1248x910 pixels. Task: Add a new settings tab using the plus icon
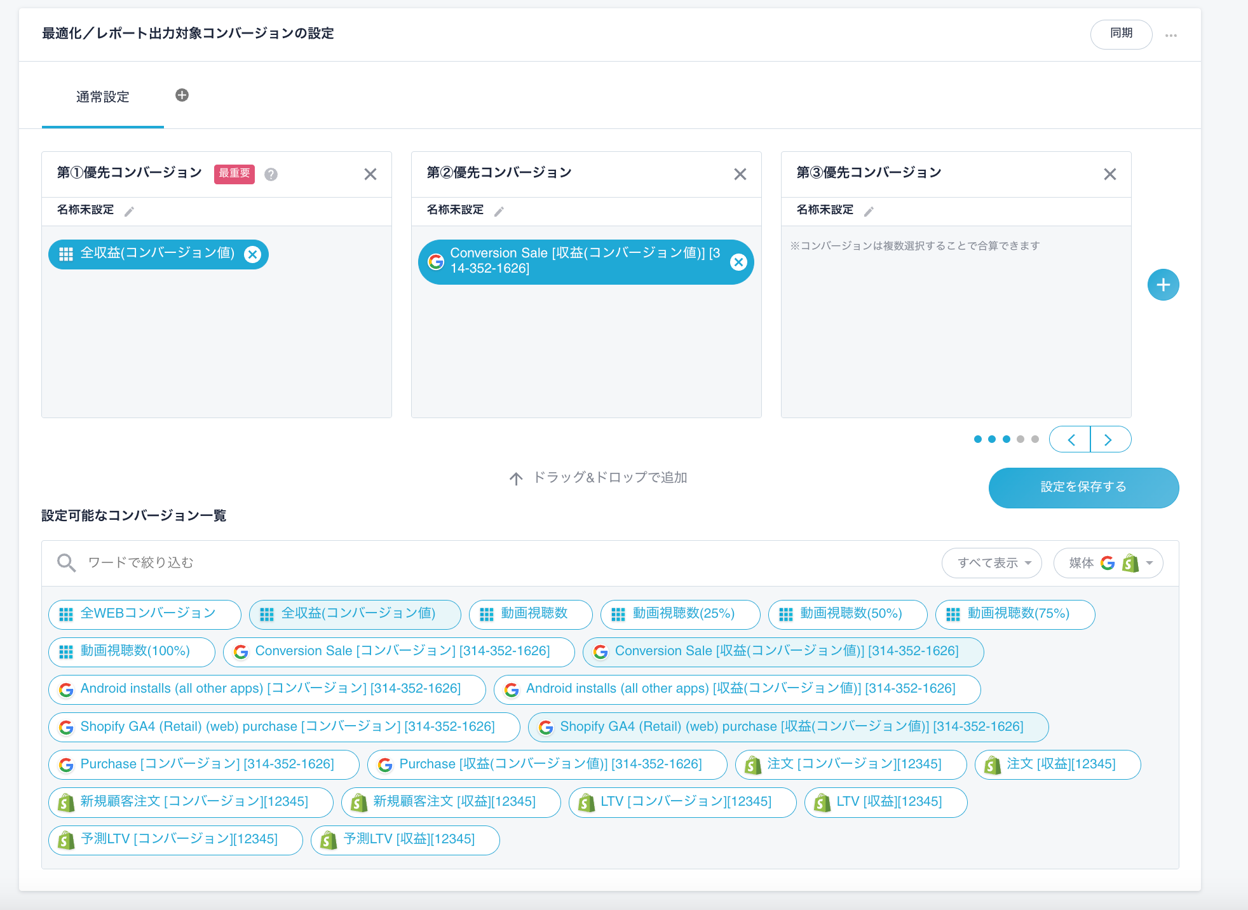pyautogui.click(x=182, y=95)
